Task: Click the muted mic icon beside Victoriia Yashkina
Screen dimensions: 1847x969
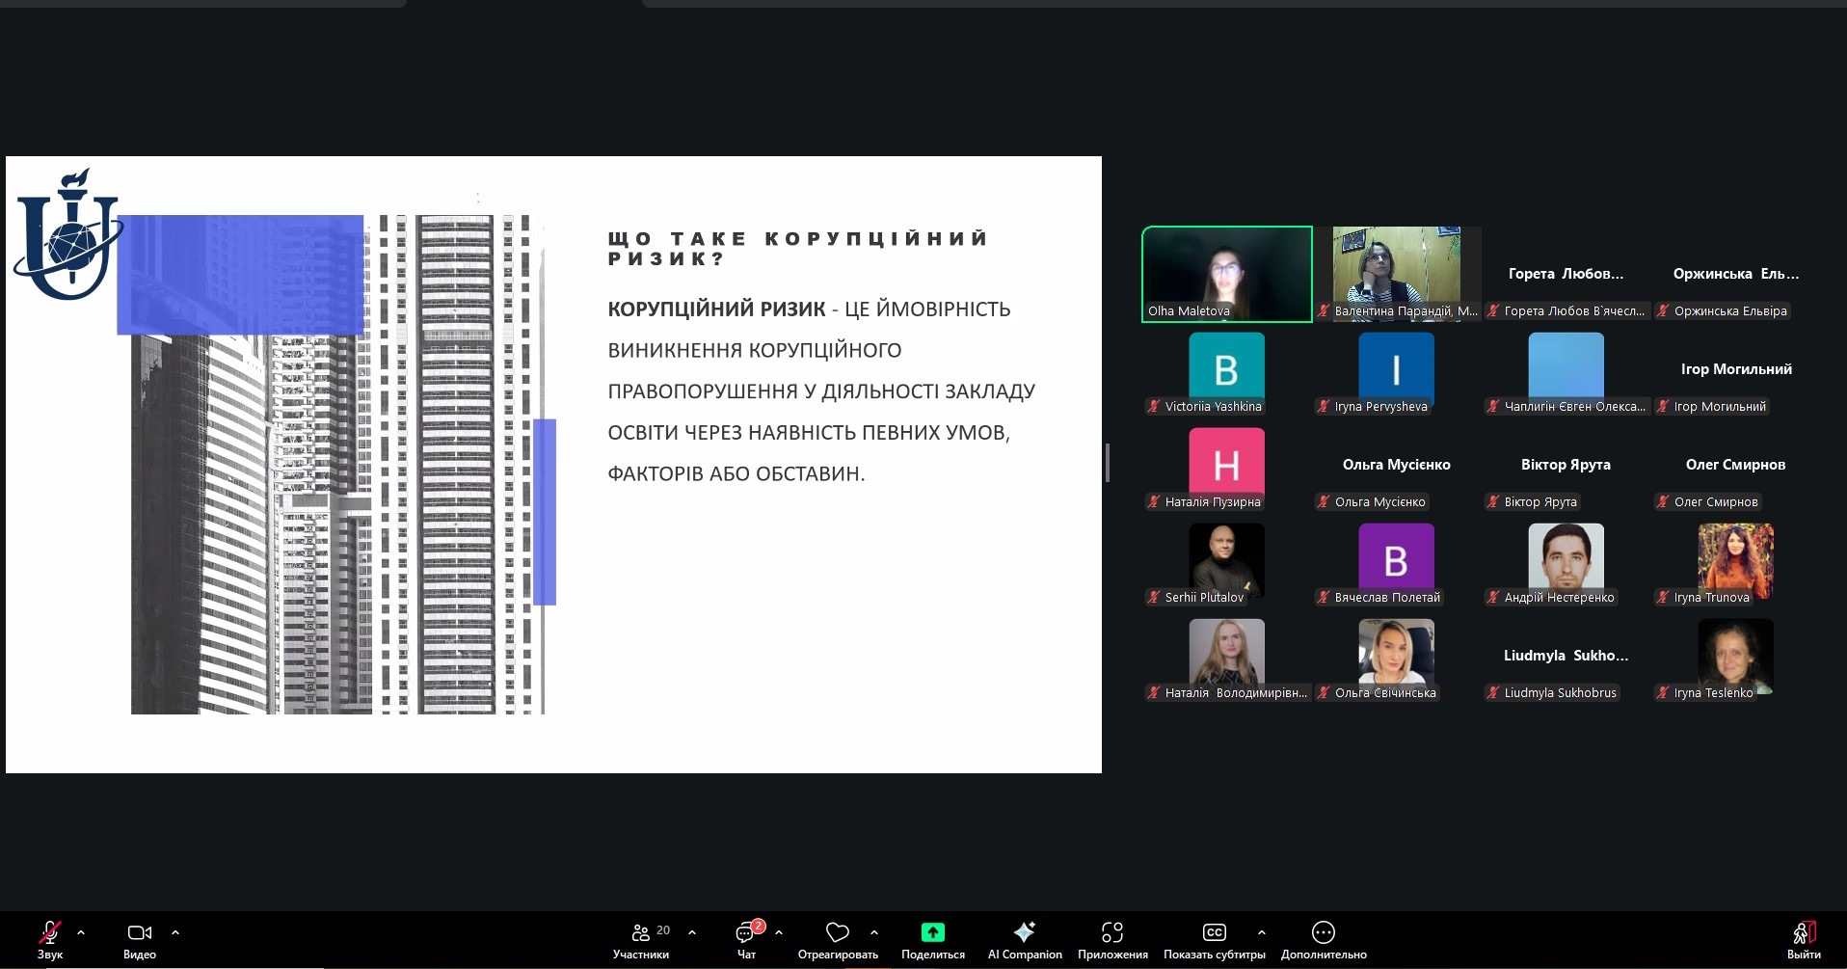Action: point(1154,407)
